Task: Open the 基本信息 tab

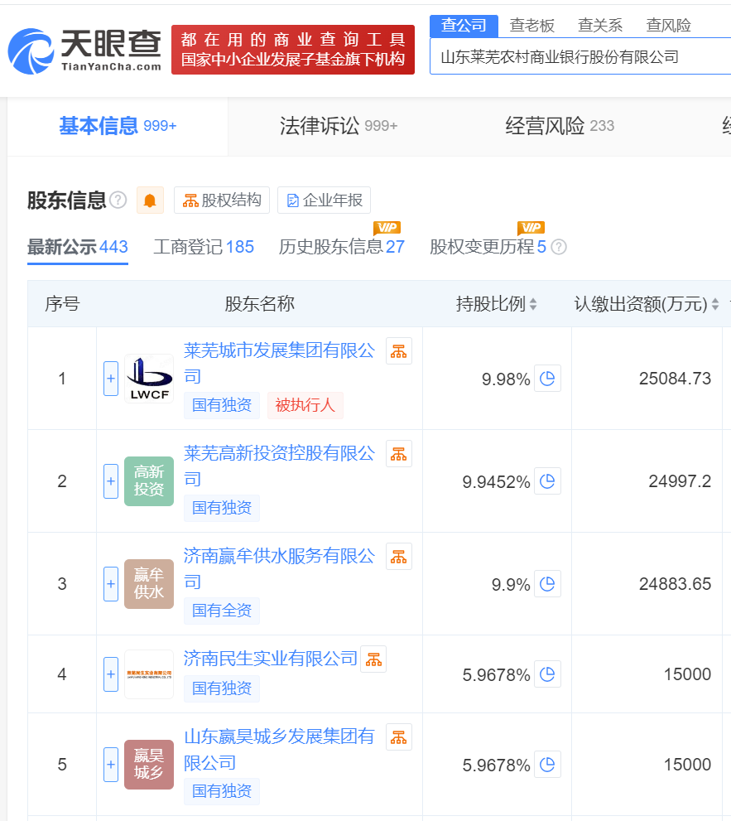Action: point(118,126)
